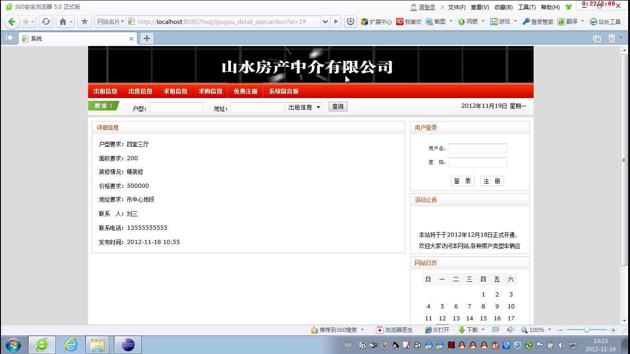Click the 我喜欢 heart button
This screenshot has height=354, width=630.
[409, 22]
